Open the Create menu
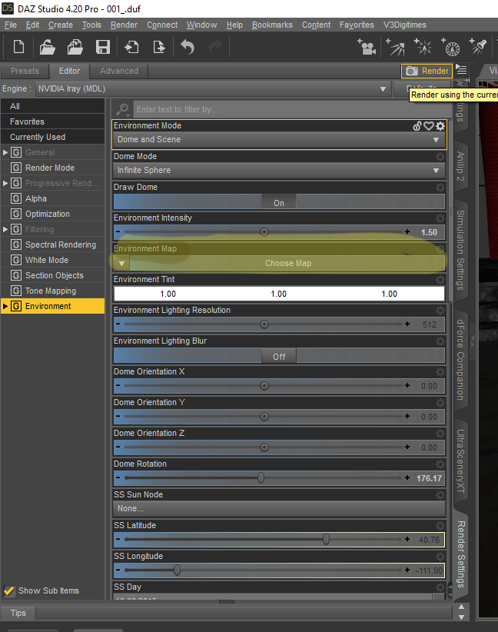This screenshot has width=498, height=632. (x=61, y=25)
